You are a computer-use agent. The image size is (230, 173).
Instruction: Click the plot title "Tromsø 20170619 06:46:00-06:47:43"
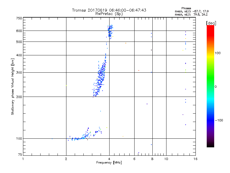109,10
